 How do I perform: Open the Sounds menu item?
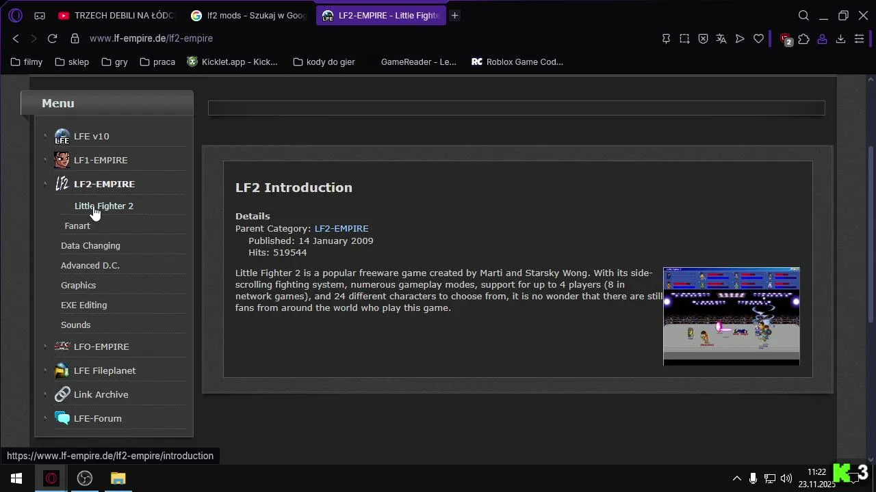(x=75, y=325)
